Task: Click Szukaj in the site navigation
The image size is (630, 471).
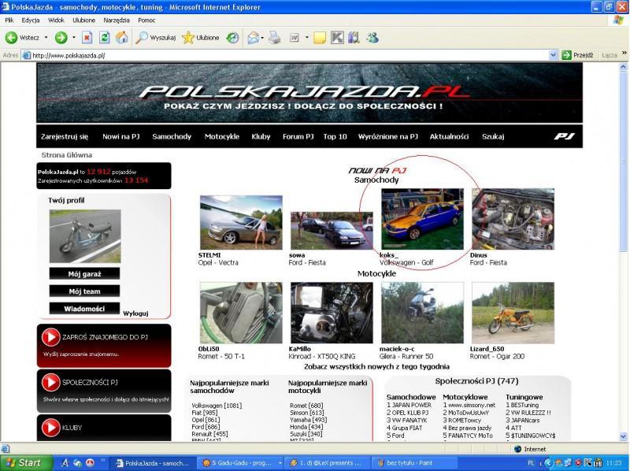Action: tap(493, 136)
